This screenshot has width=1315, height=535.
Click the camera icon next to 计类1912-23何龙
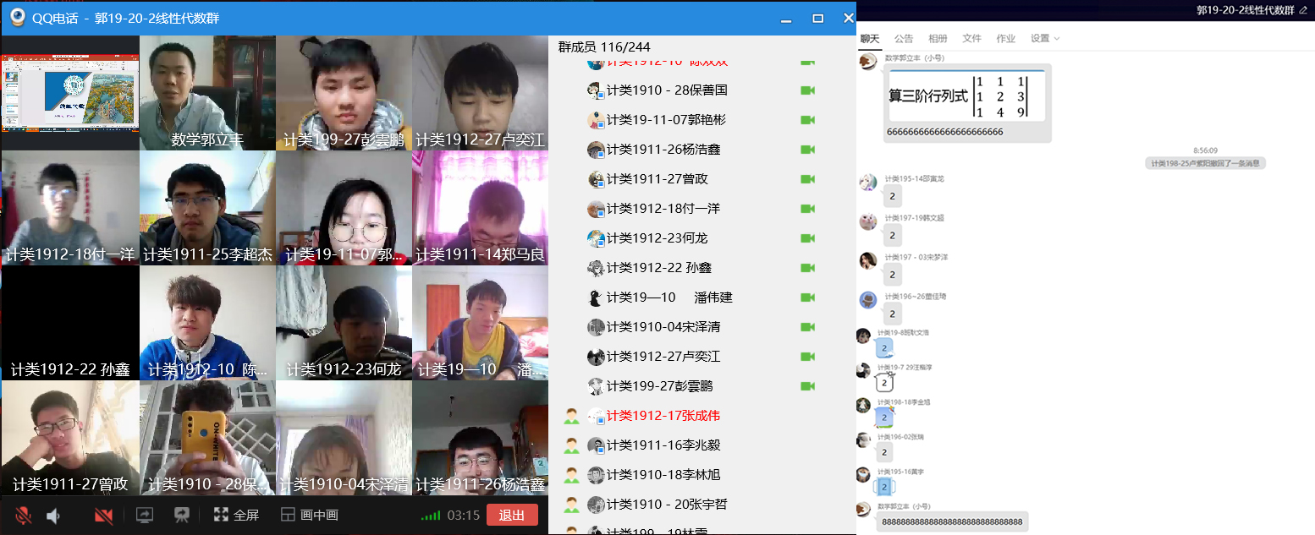click(x=807, y=238)
